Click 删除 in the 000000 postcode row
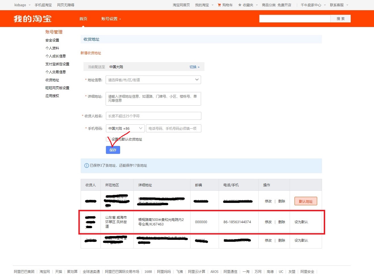The width and height of the screenshot is (374, 274). click(x=282, y=222)
